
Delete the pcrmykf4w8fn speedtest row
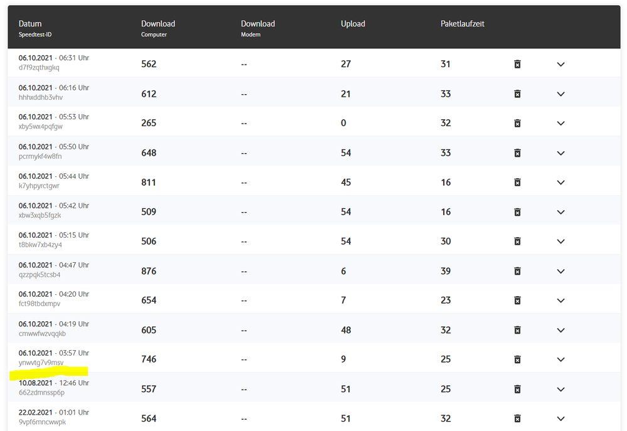pyautogui.click(x=517, y=153)
